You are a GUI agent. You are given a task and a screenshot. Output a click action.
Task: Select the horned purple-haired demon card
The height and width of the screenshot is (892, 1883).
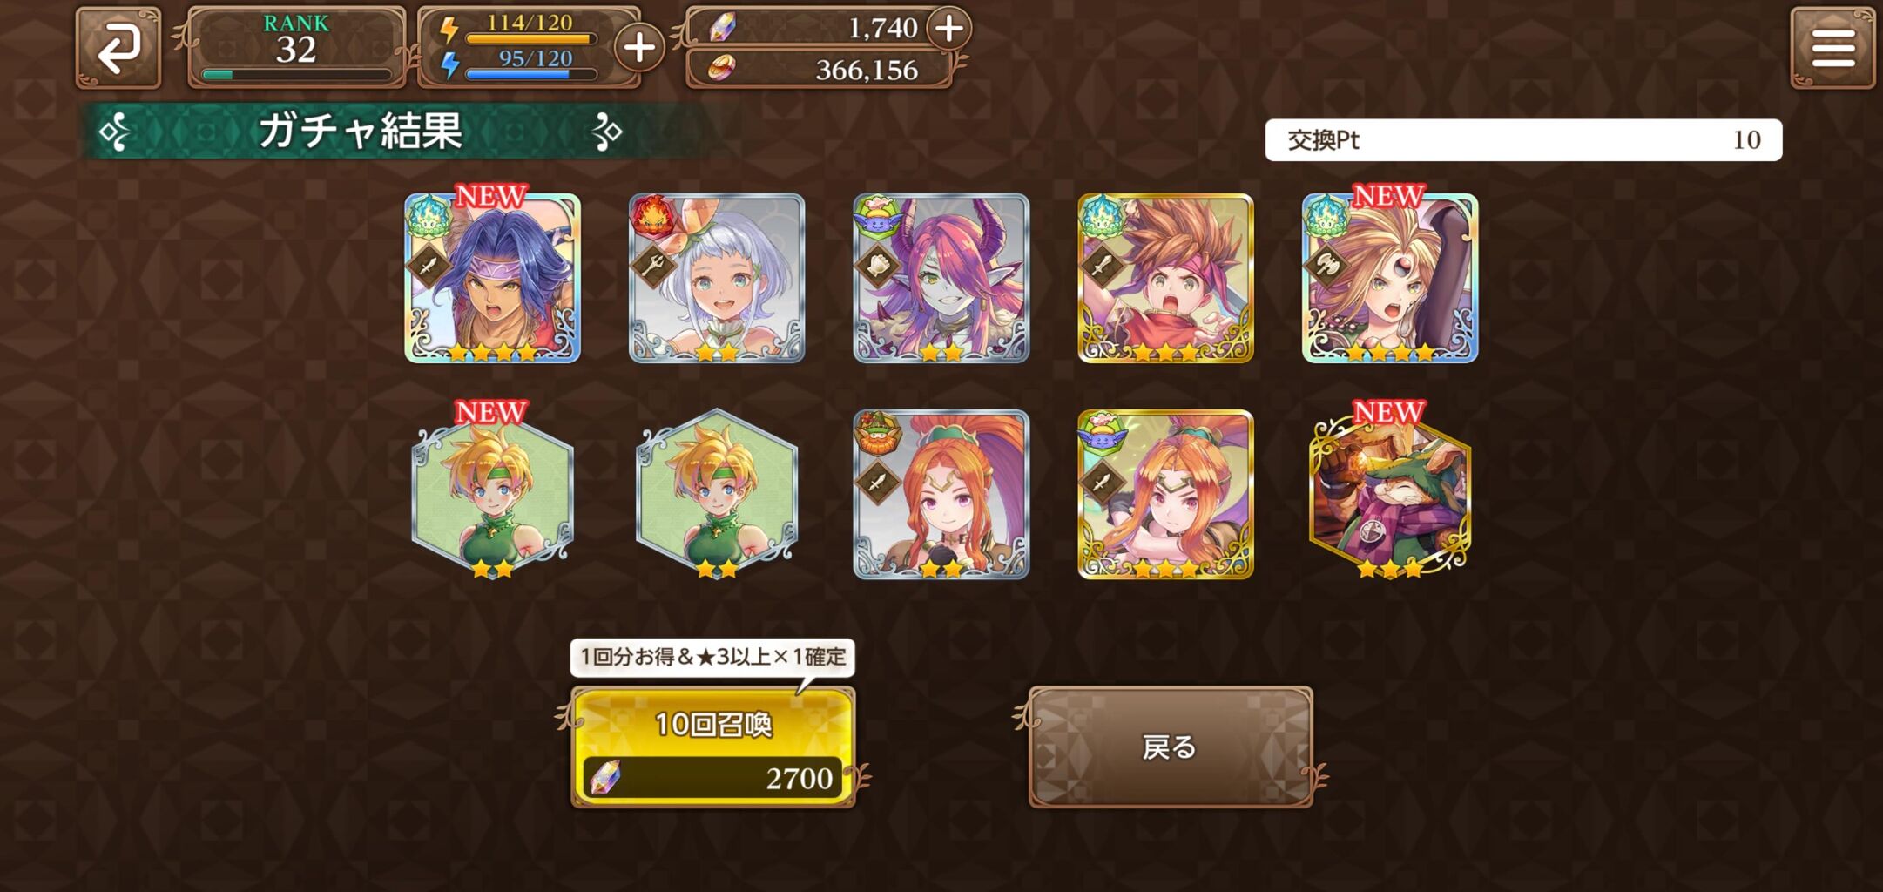click(x=941, y=278)
